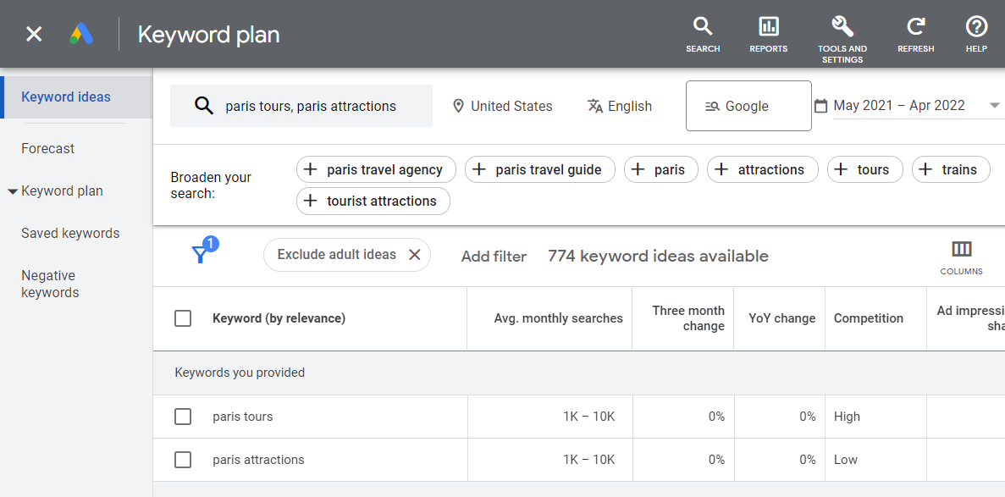Open the Google search network selector
Viewport: 1005px width, 497px height.
pos(748,106)
